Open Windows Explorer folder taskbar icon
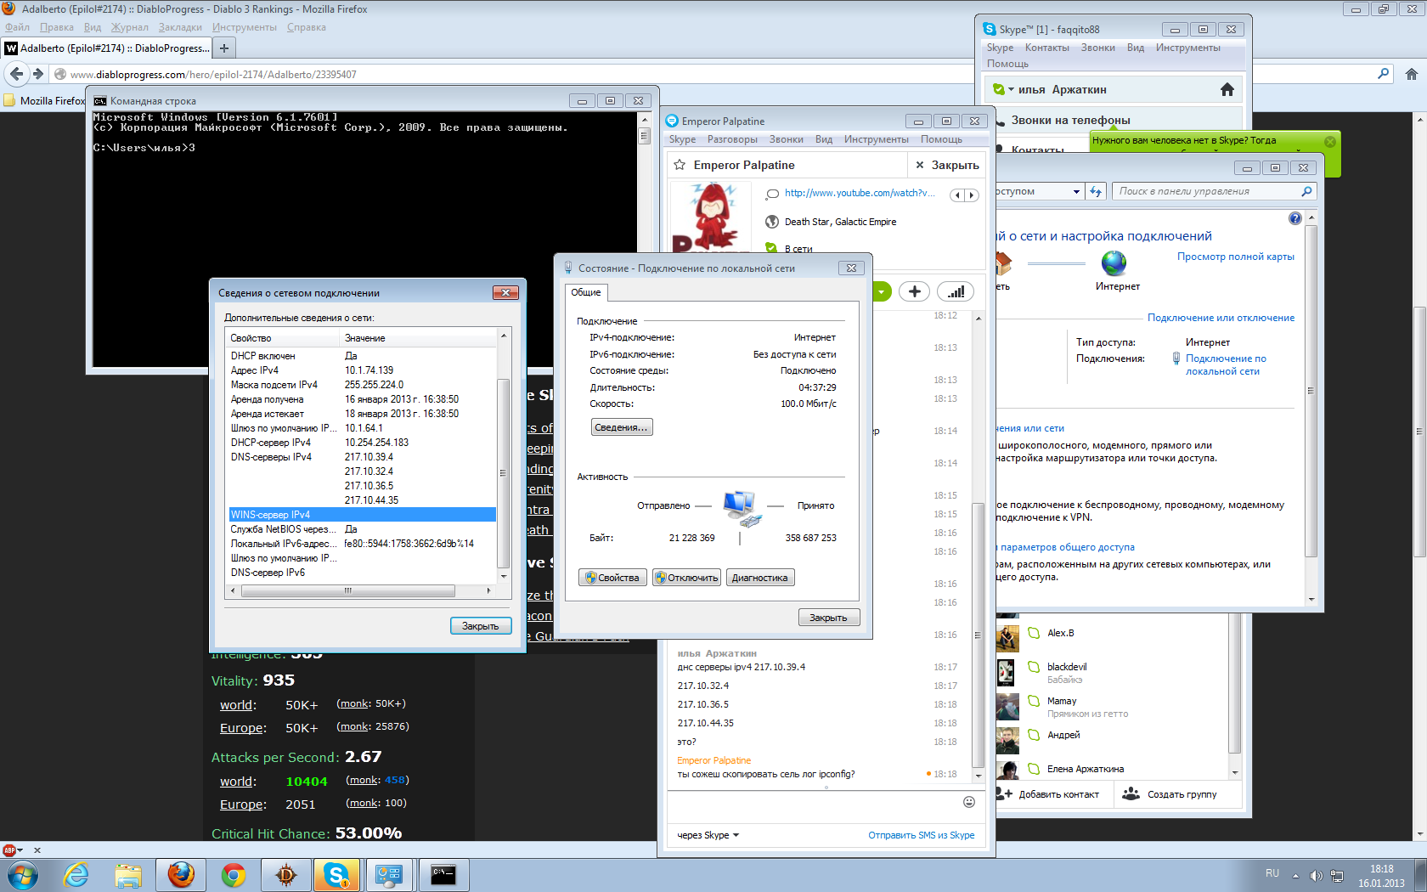Image resolution: width=1427 pixels, height=892 pixels. pos(128,875)
